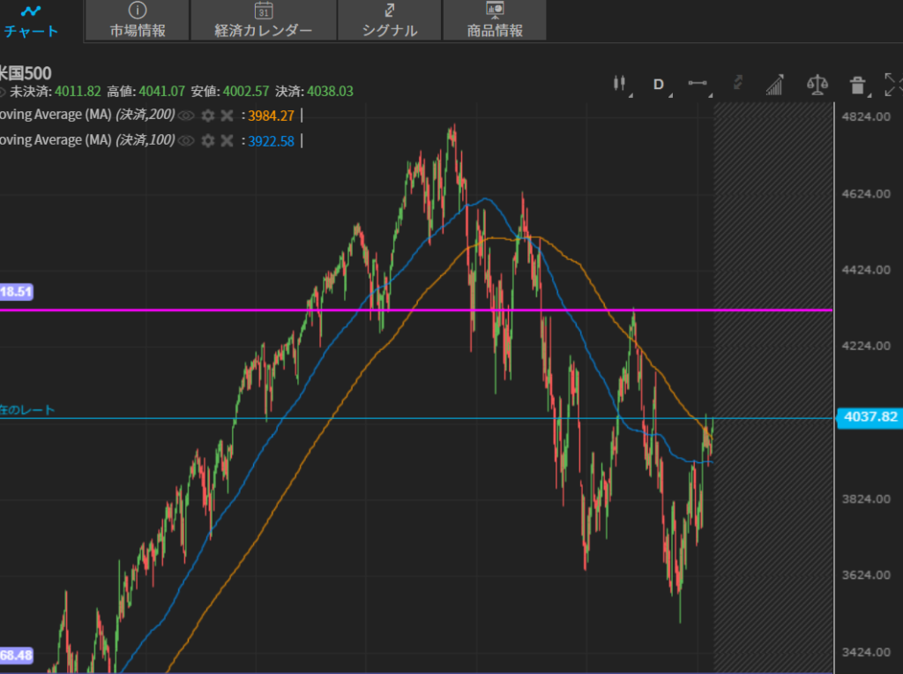Switch to the 市場情報 tab
This screenshot has height=674, width=903.
[138, 20]
